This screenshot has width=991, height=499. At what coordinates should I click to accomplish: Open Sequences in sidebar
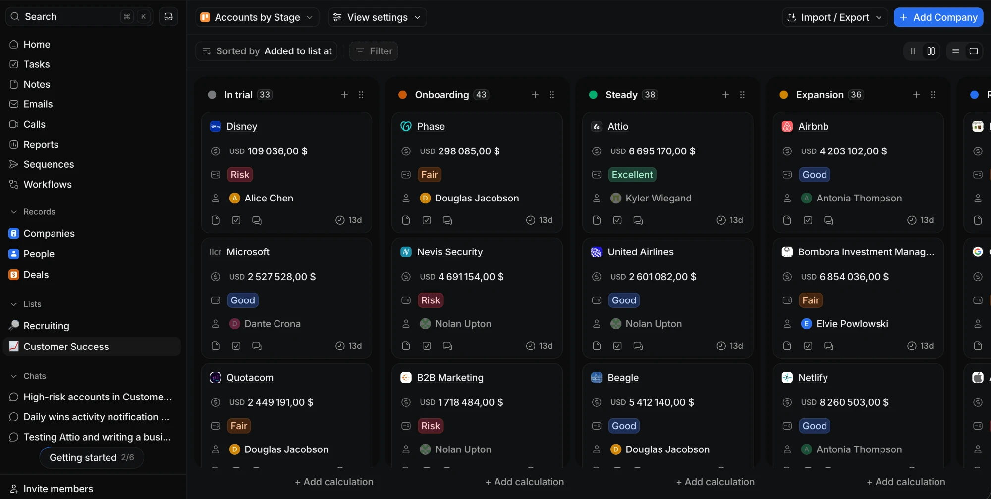tap(92, 164)
